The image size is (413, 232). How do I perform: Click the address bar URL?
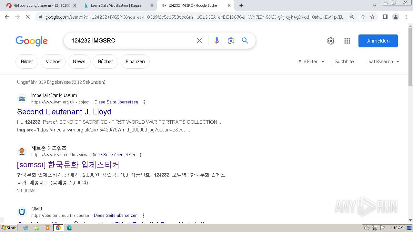click(195, 17)
